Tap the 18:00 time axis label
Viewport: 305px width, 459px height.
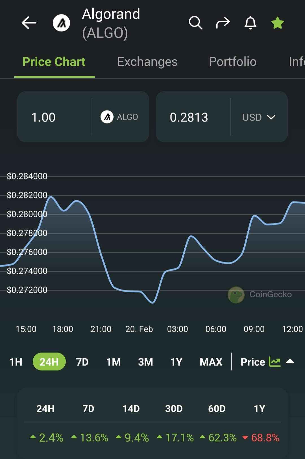pos(63,329)
